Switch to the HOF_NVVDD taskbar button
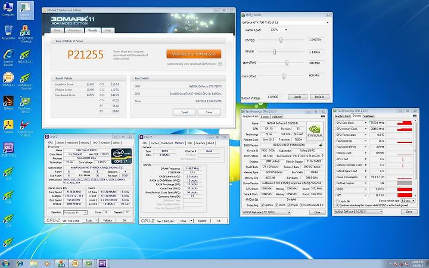The width and height of the screenshot is (429, 268). pyautogui.click(x=61, y=264)
